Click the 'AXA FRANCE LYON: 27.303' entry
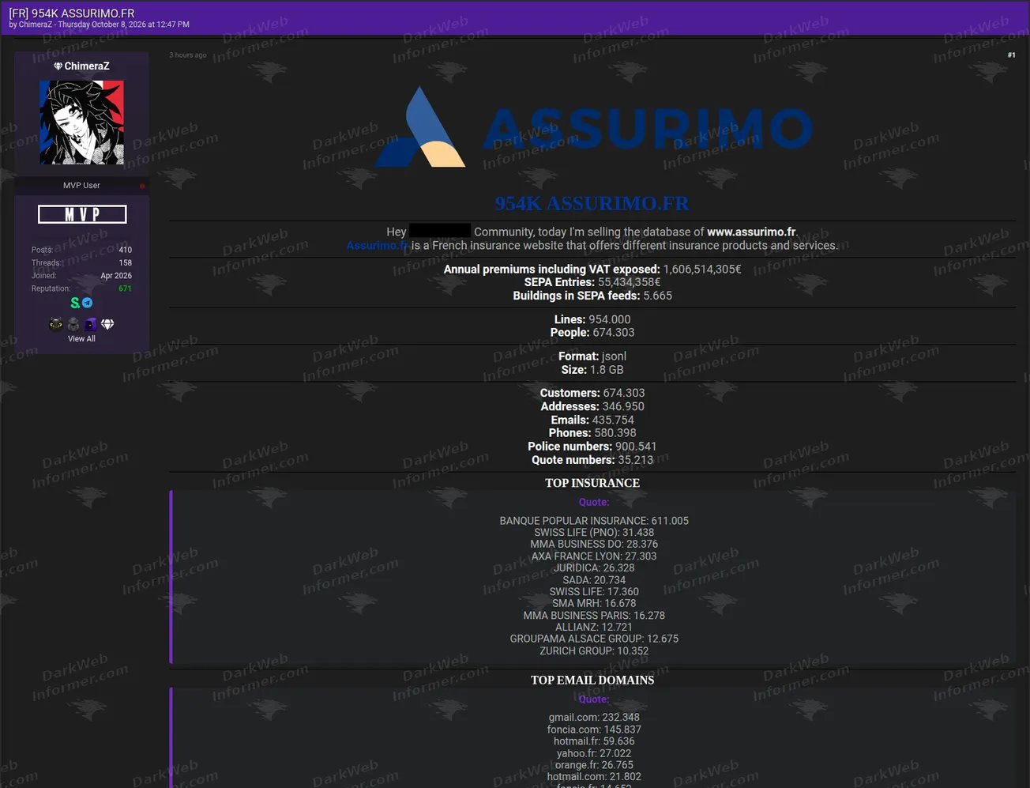The width and height of the screenshot is (1030, 788). (x=594, y=556)
